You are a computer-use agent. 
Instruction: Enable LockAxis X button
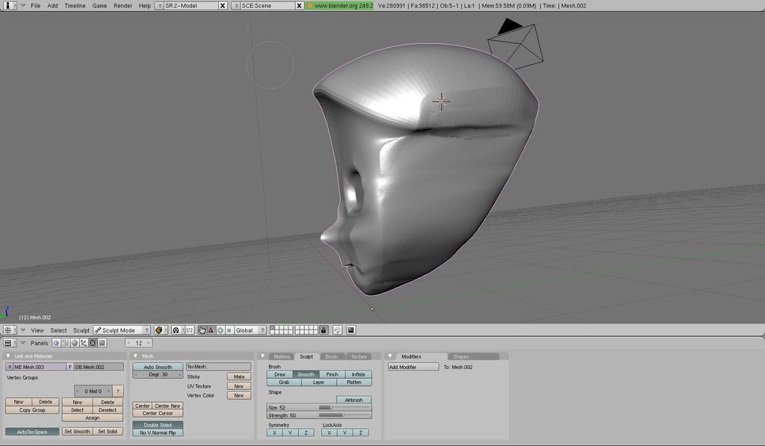(329, 433)
